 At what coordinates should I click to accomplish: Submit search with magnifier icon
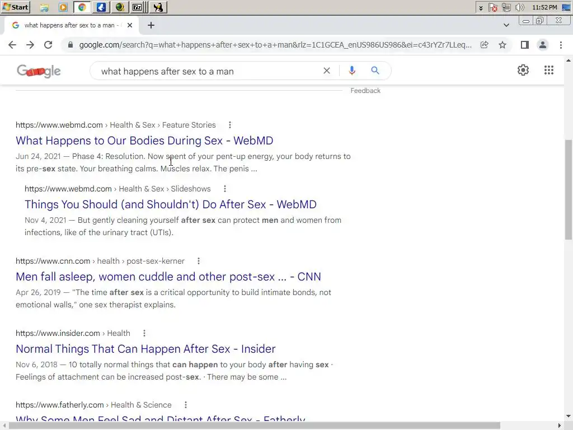[x=375, y=70]
